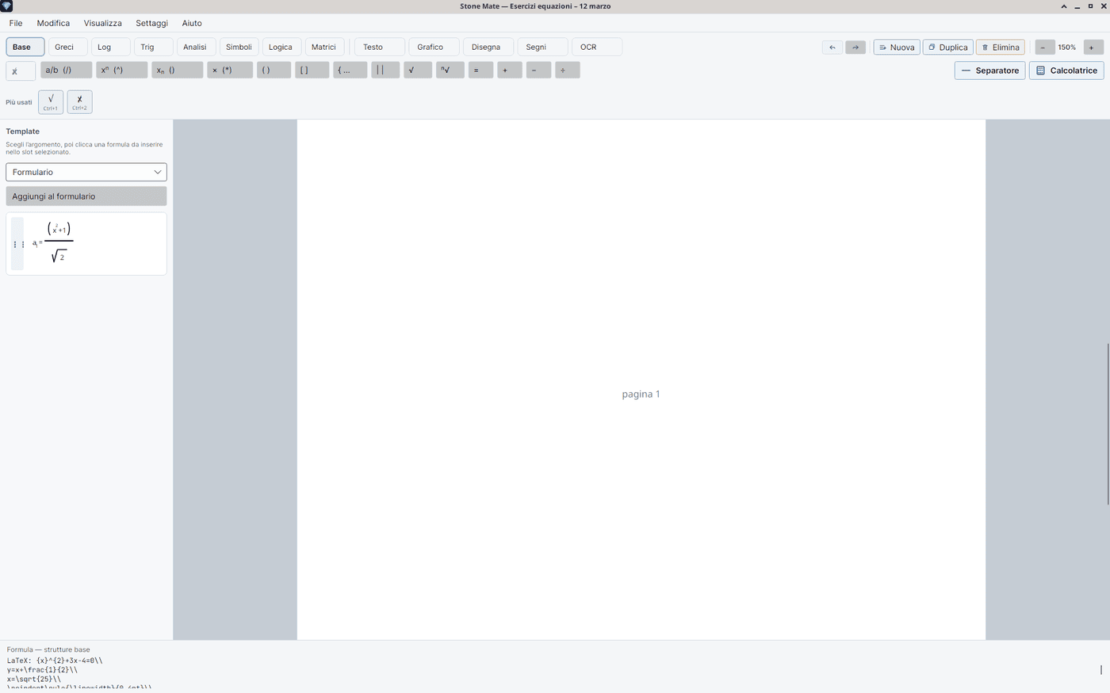Image resolution: width=1110 pixels, height=693 pixels.
Task: Click the saved formula card in Formulario
Action: [86, 244]
